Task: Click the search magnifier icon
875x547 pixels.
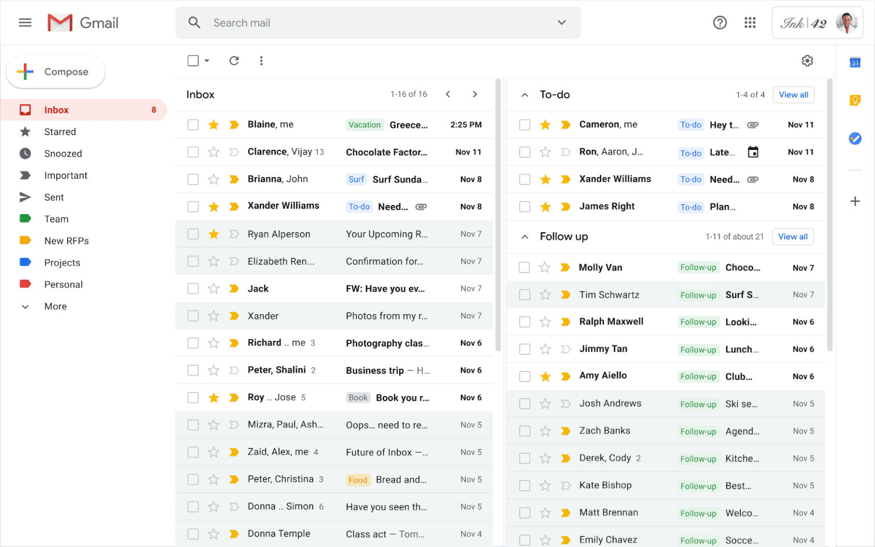Action: pyautogui.click(x=194, y=23)
